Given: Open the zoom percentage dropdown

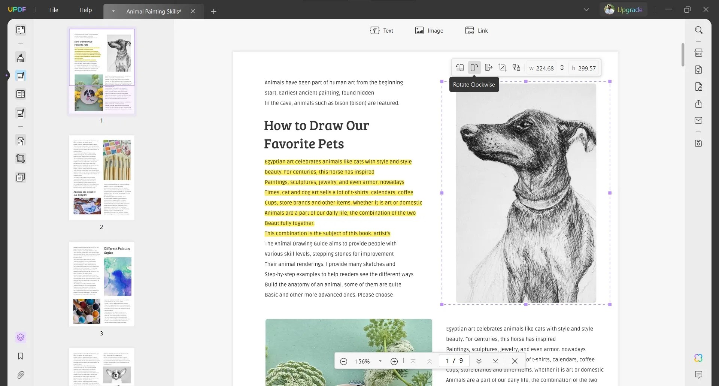Looking at the screenshot, I should pyautogui.click(x=381, y=361).
